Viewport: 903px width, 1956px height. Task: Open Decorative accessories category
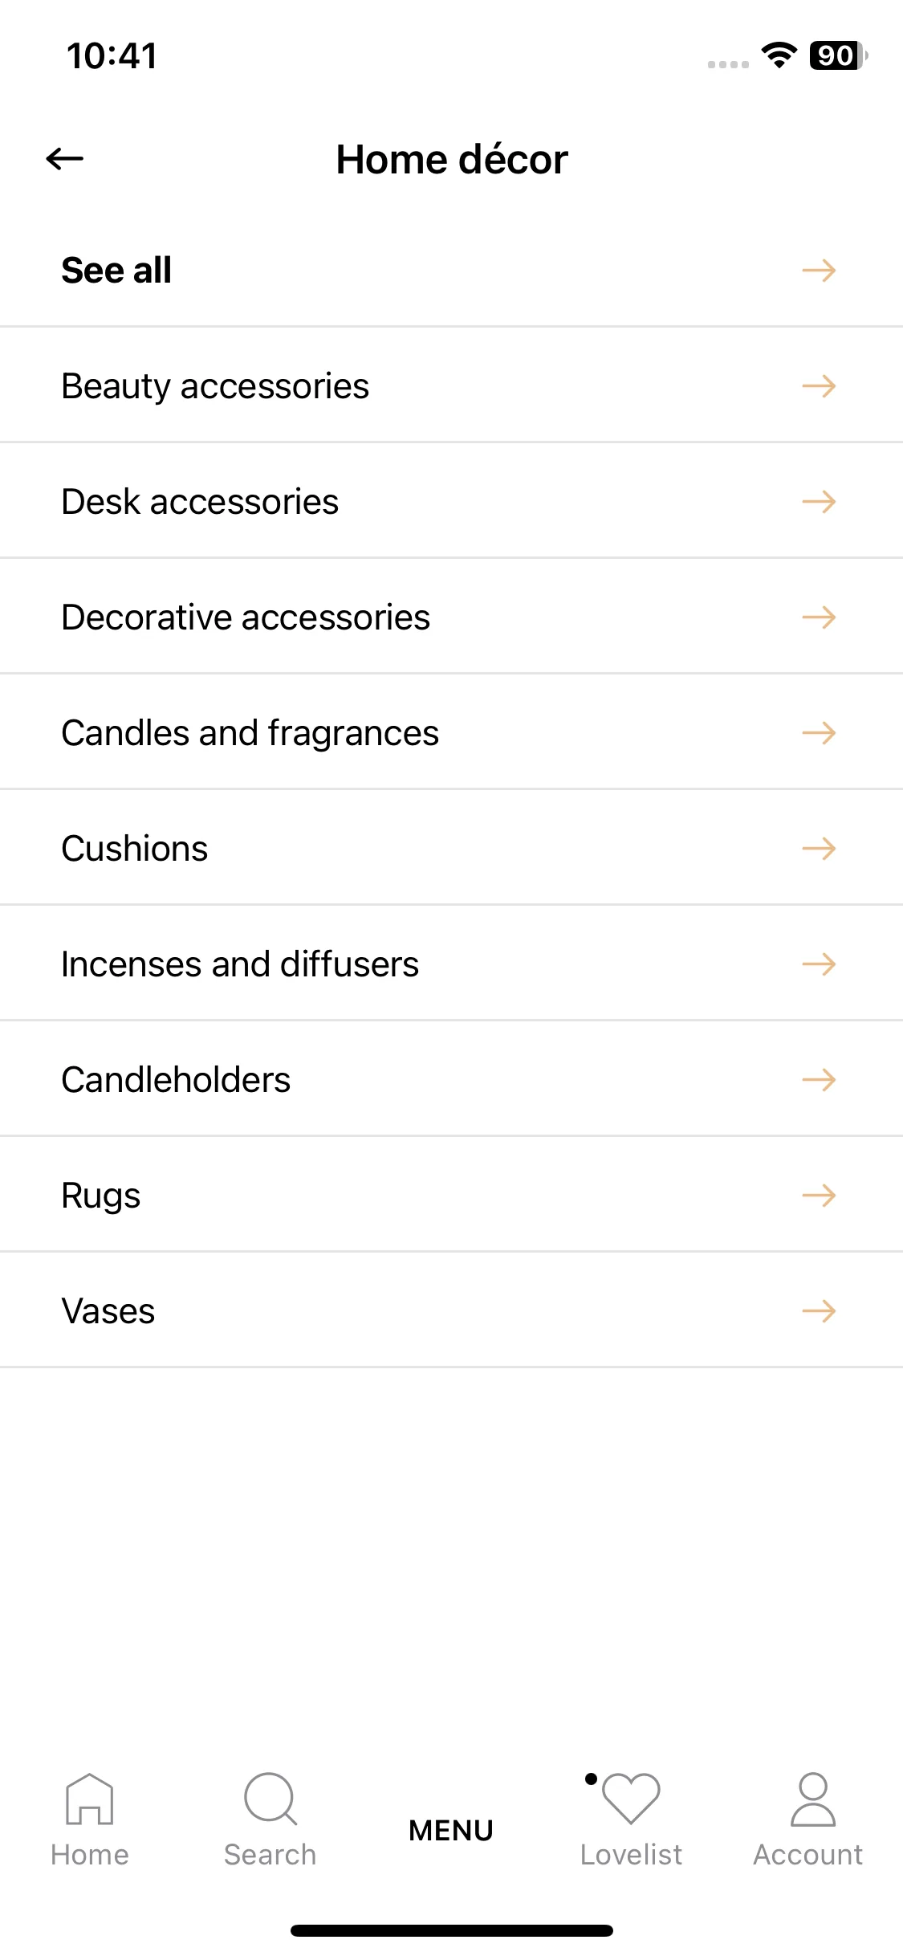(451, 617)
